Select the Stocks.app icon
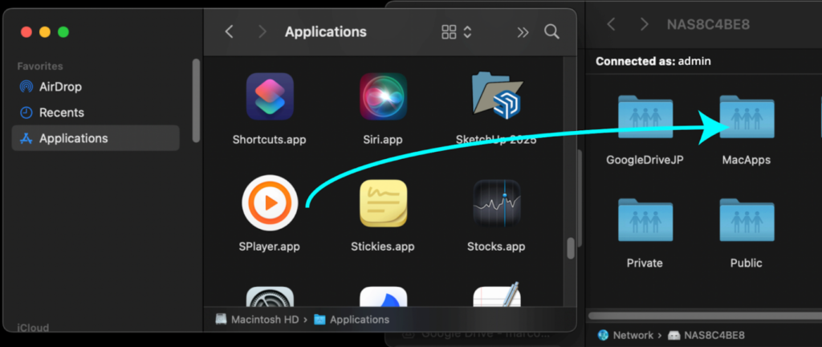 495,203
